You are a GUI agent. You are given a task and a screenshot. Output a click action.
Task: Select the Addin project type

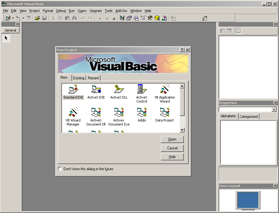pos(142,115)
